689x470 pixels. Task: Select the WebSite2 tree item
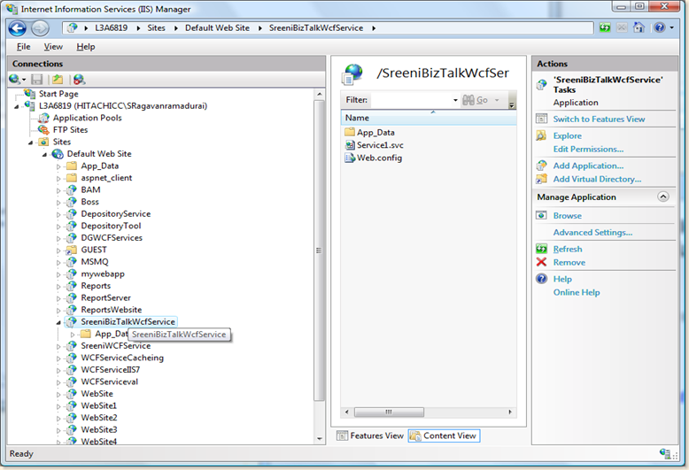point(99,418)
